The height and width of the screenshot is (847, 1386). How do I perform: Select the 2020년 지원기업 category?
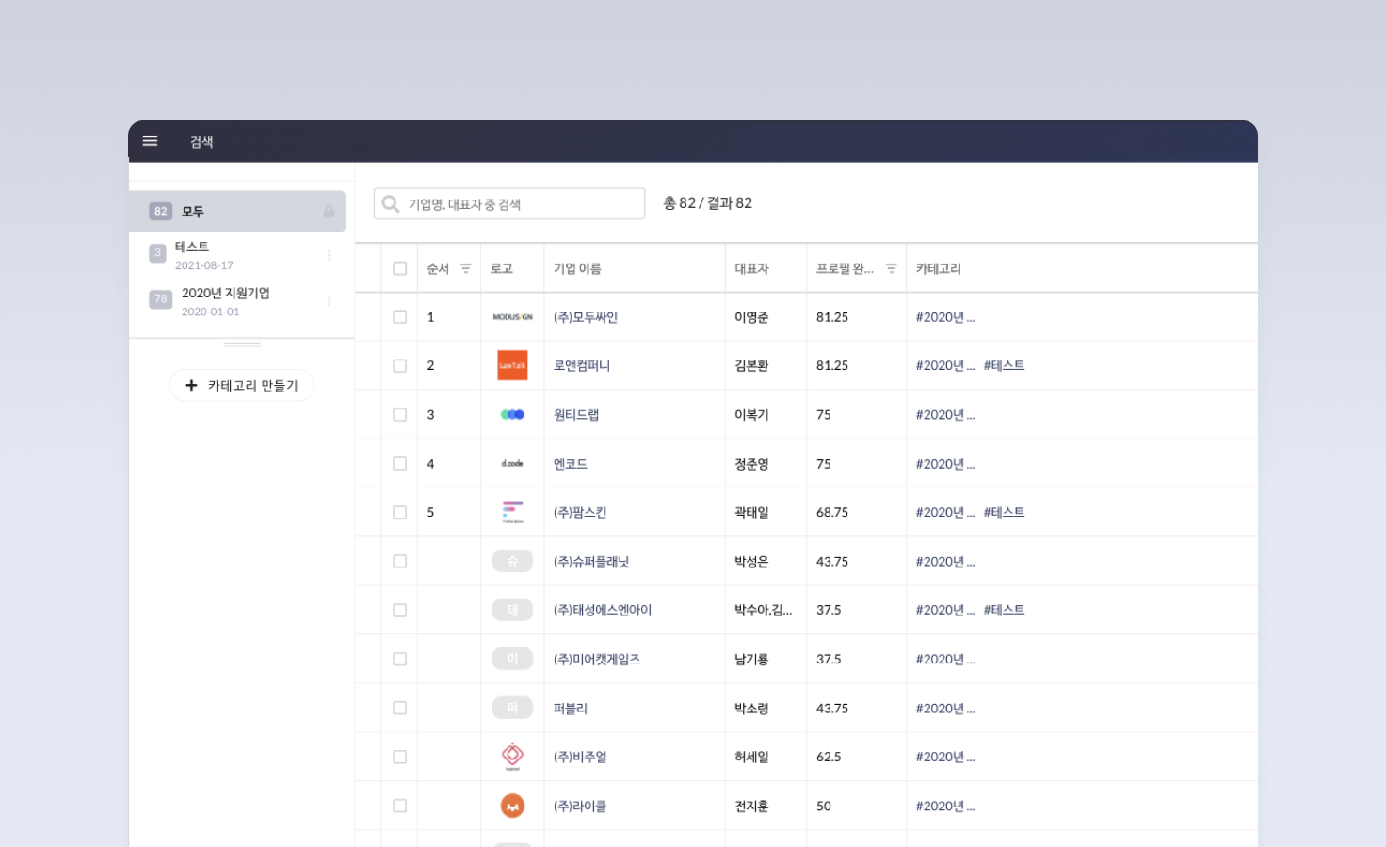click(237, 301)
